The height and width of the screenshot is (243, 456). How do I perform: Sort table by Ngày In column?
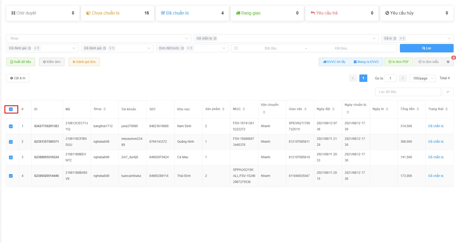point(387,109)
